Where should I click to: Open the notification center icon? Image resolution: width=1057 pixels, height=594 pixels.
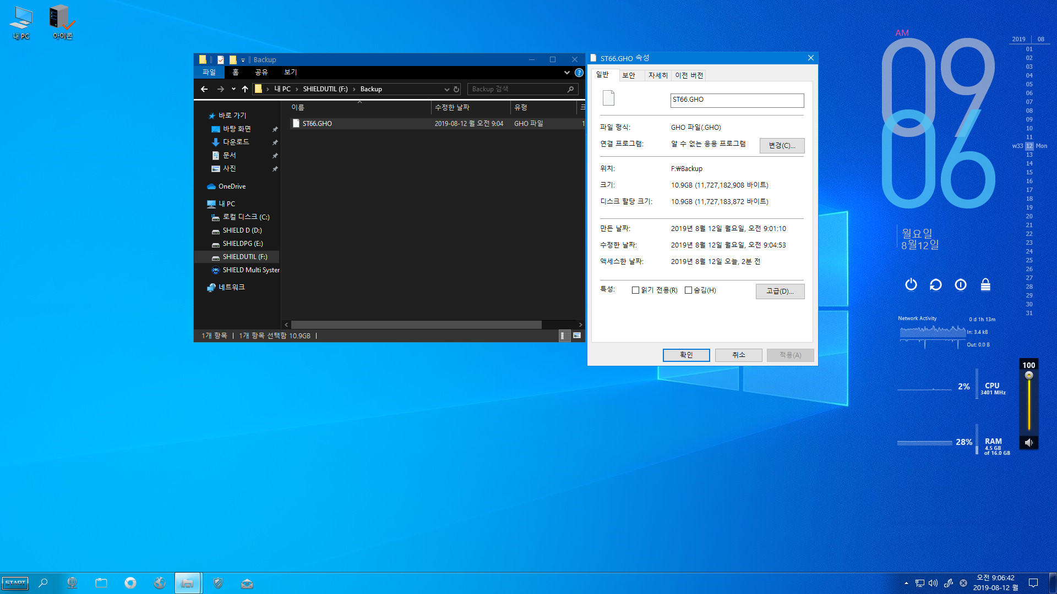(1033, 583)
